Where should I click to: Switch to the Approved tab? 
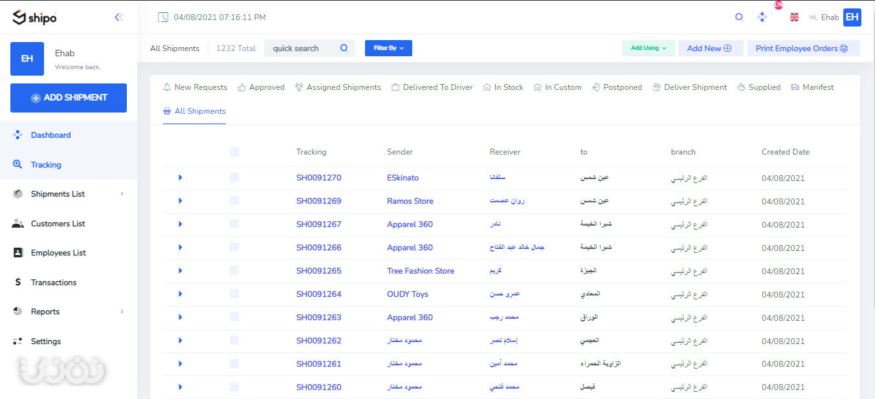261,87
